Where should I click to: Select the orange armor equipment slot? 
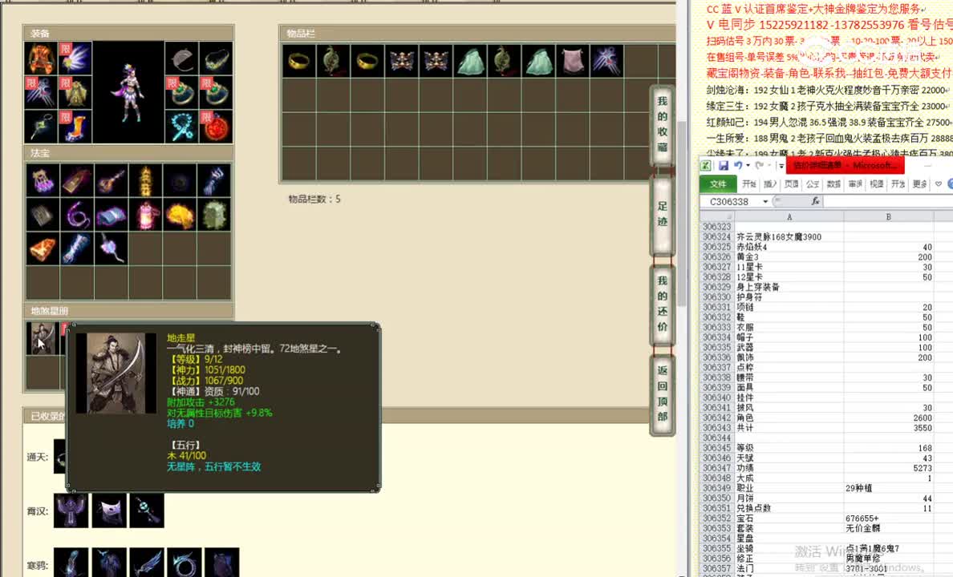(x=41, y=59)
